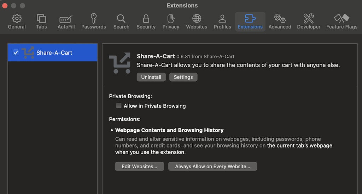Screen dimensions: 362x194
Task: Open AutoFill settings
Action: [66, 21]
